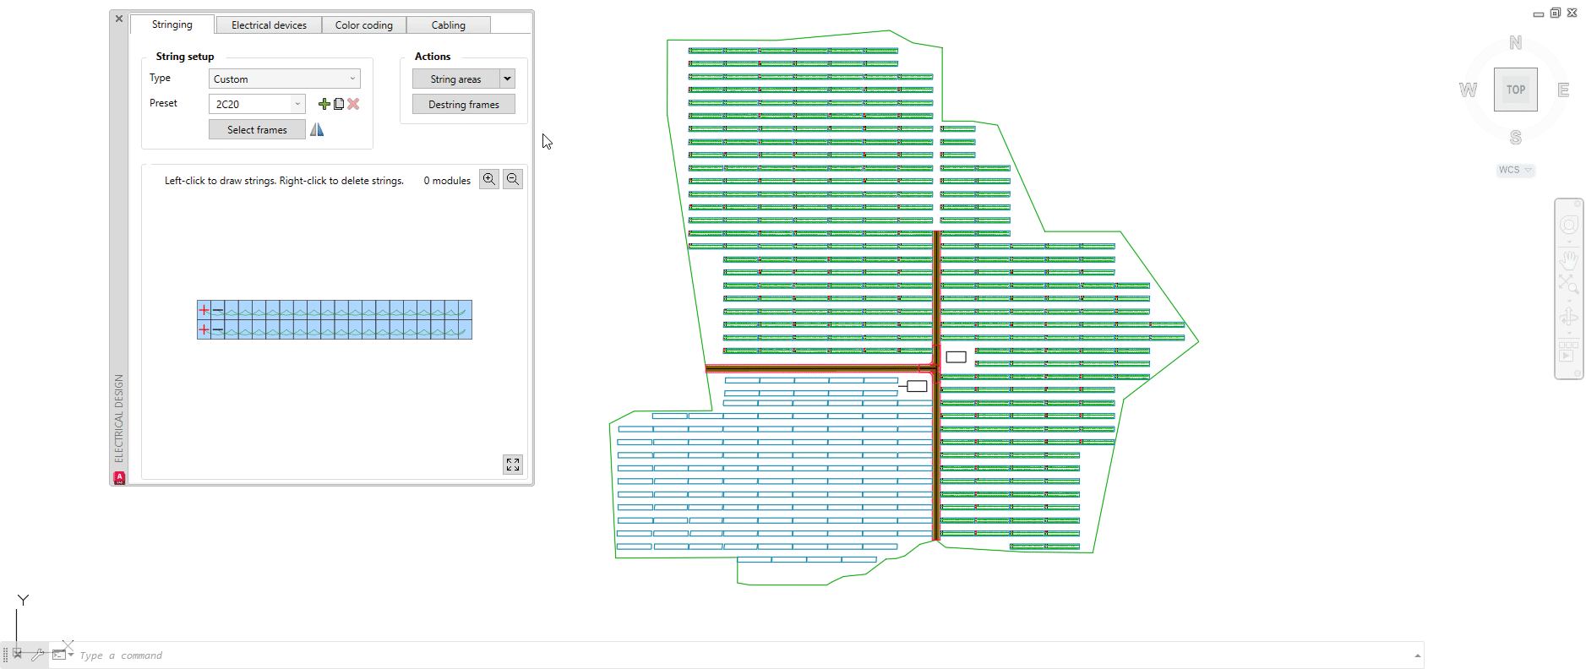The image size is (1586, 669).
Task: Delete the 2C20 preset
Action: pyautogui.click(x=353, y=104)
